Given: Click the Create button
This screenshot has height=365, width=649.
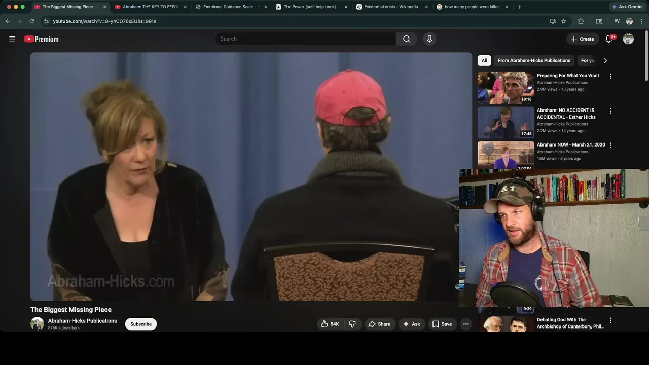Looking at the screenshot, I should tap(582, 39).
